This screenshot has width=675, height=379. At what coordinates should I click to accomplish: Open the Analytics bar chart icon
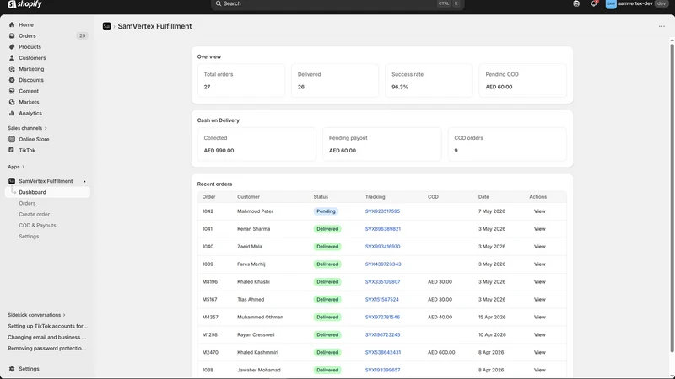(12, 114)
